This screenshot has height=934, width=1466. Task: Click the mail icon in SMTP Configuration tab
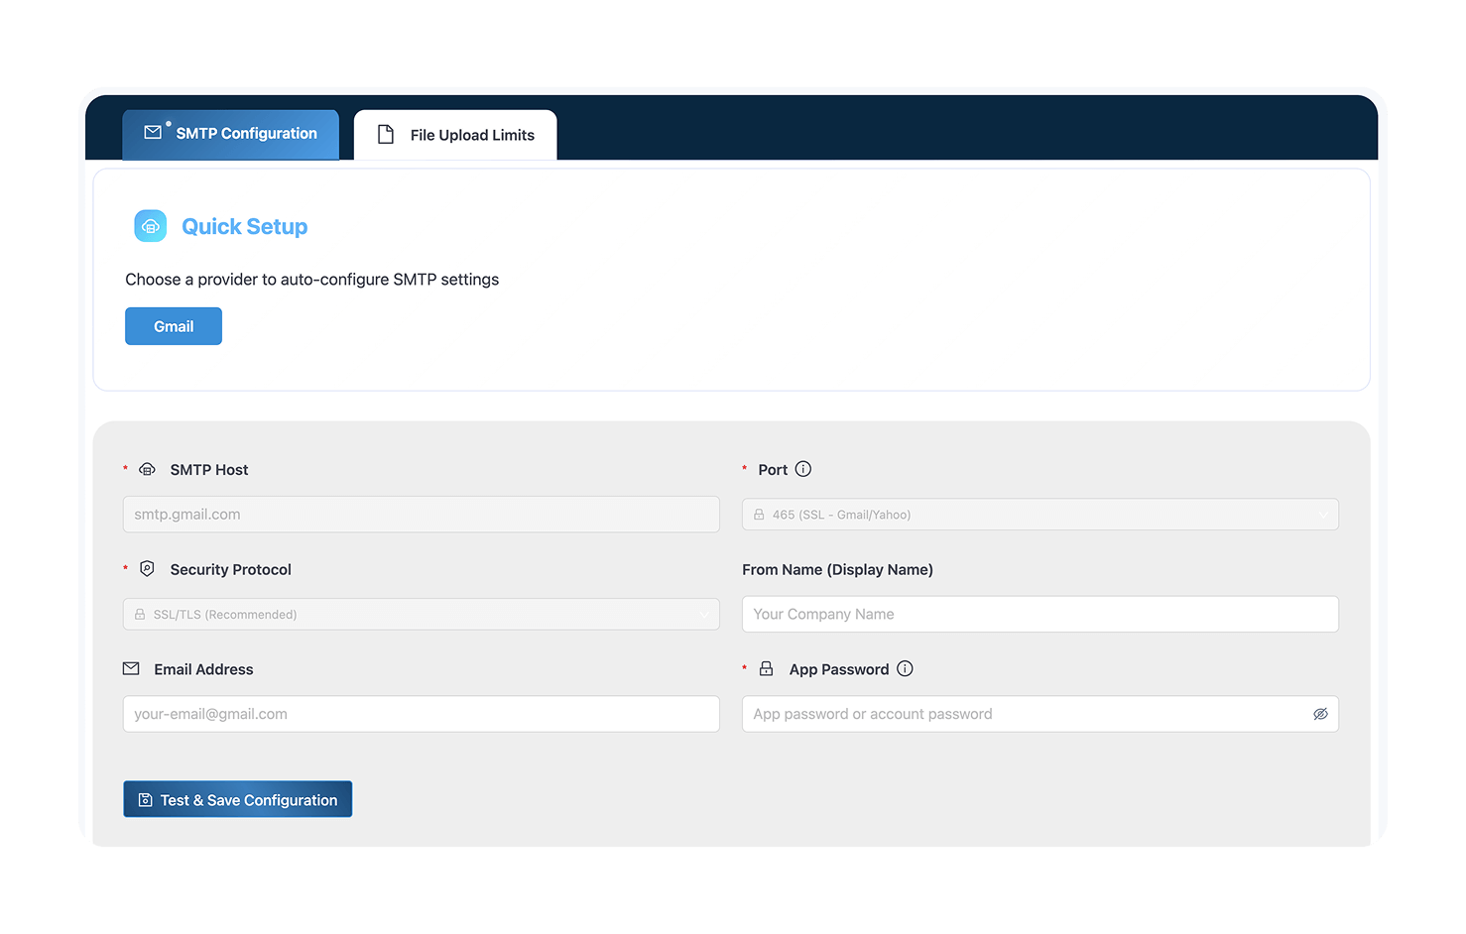click(153, 132)
